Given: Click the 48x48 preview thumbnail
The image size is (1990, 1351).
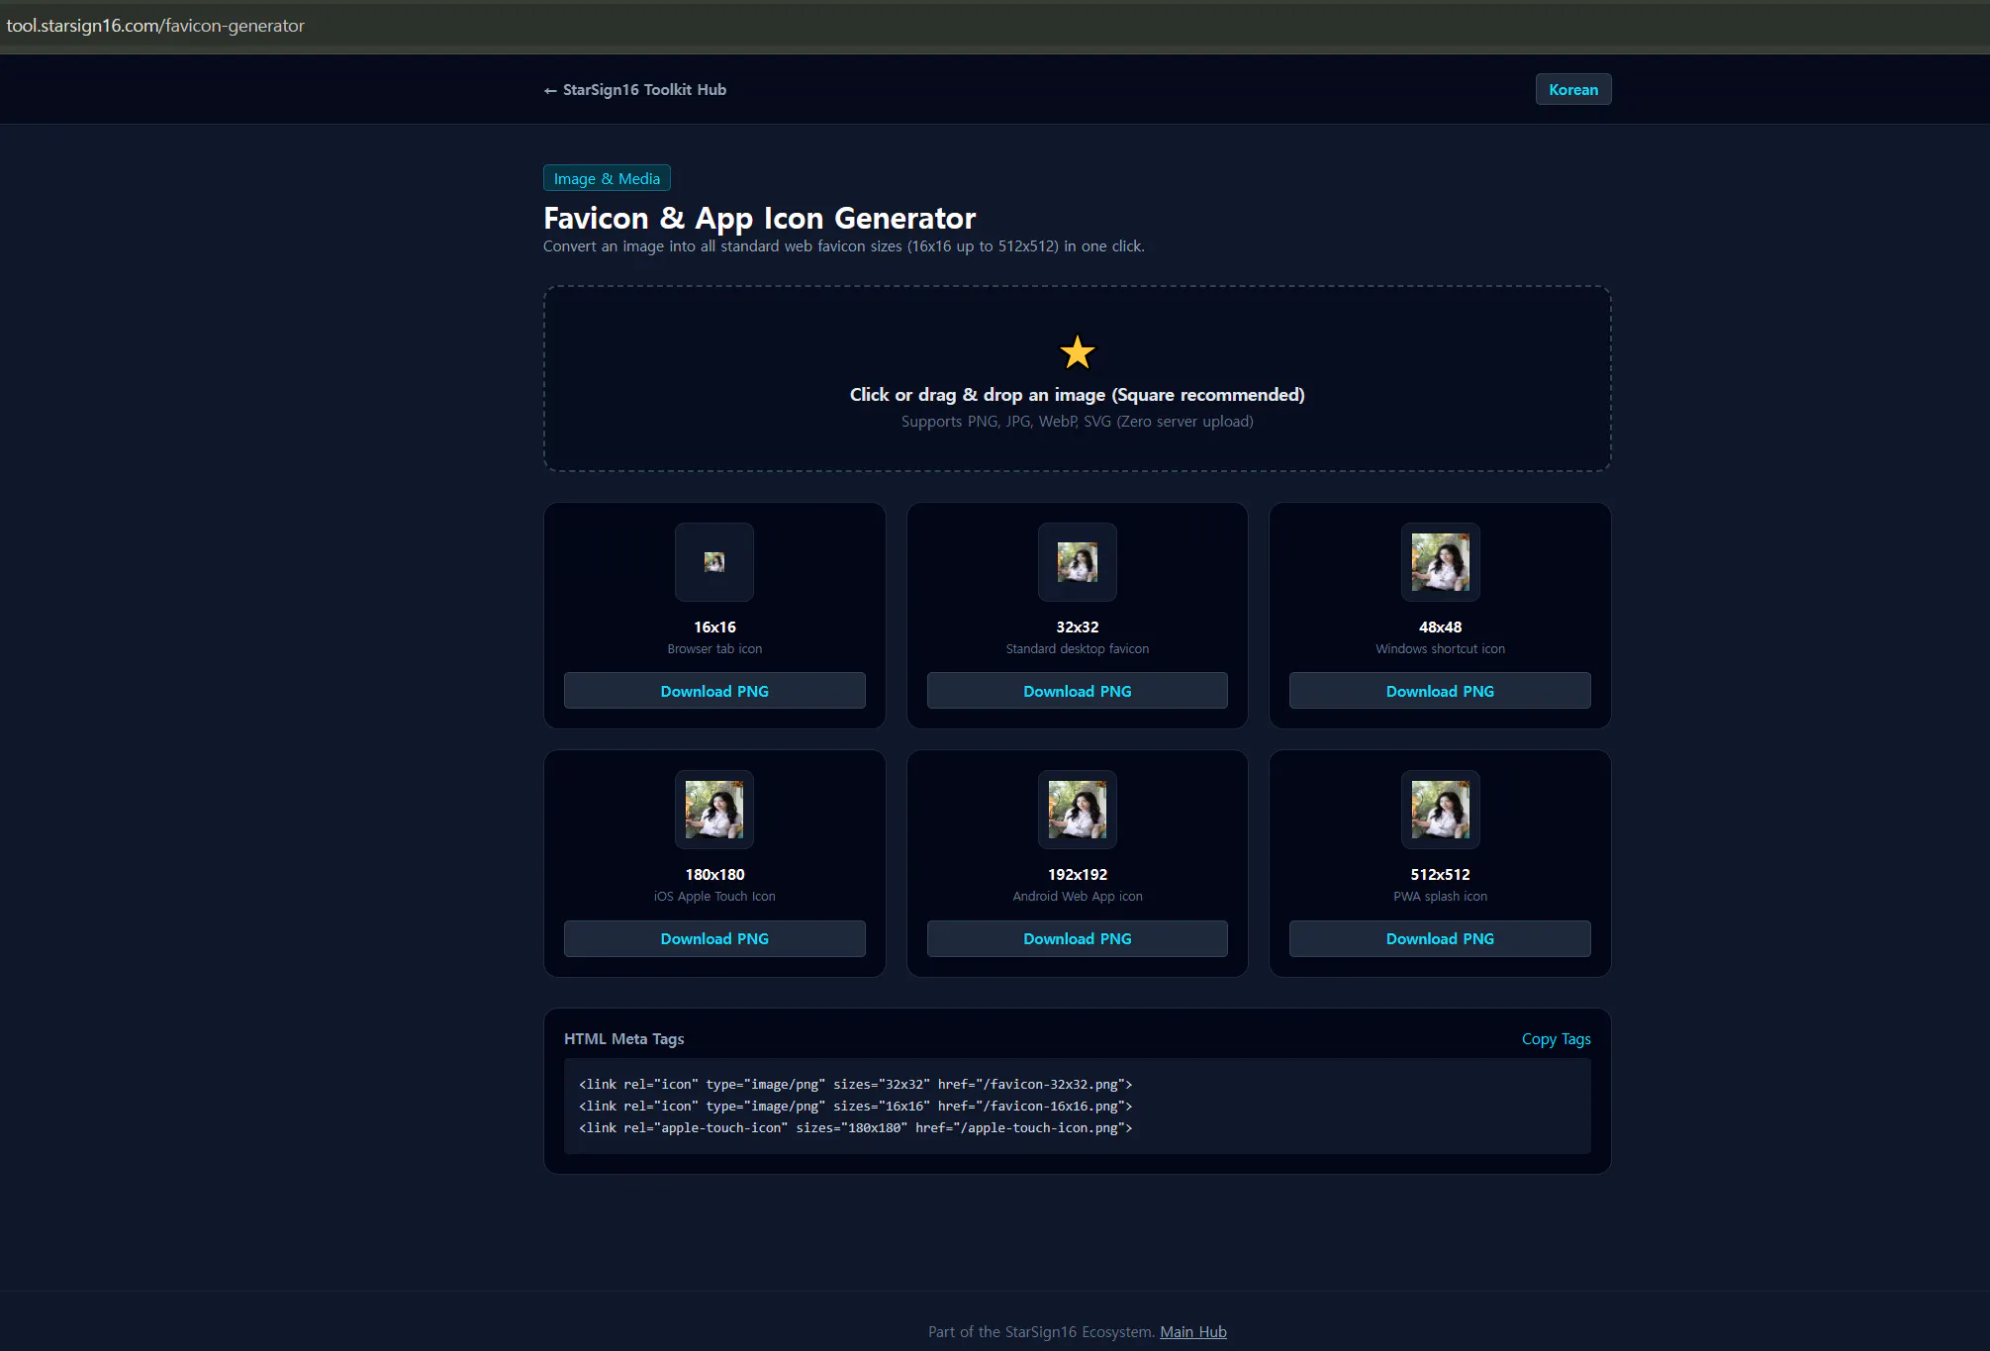Looking at the screenshot, I should click(x=1440, y=562).
